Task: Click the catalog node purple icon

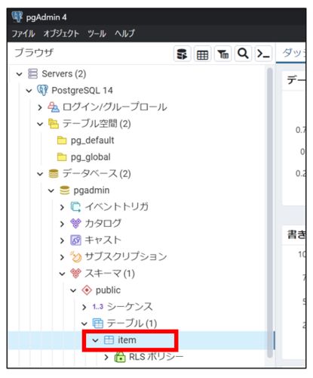Action: (75, 224)
